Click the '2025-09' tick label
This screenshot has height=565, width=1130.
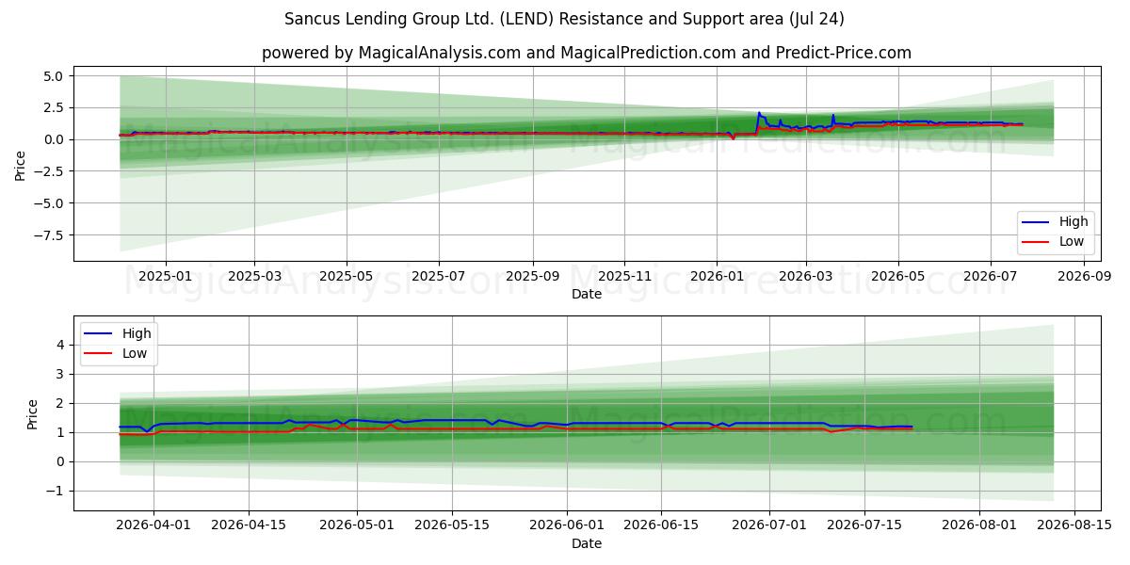(533, 276)
